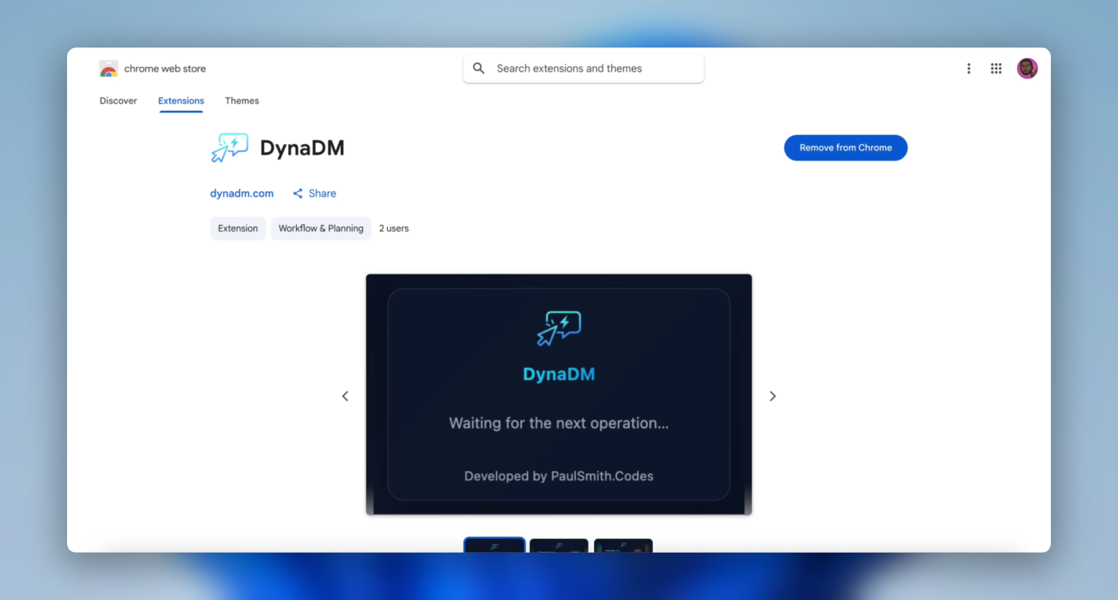Switch to the Themes tab

click(241, 101)
